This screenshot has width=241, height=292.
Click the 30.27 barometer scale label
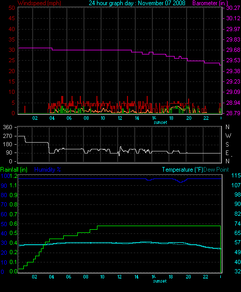coord(233,8)
